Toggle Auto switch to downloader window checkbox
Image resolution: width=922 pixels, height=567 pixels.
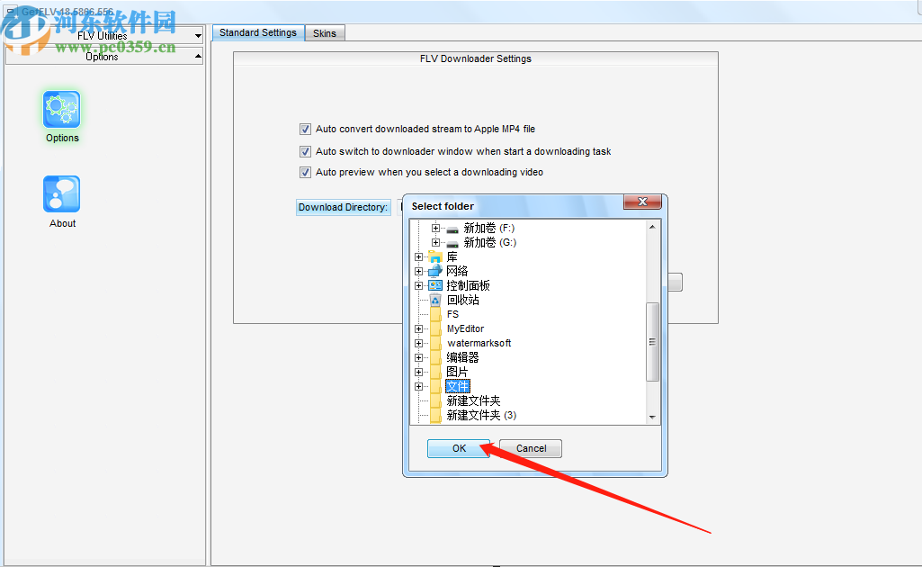[305, 152]
